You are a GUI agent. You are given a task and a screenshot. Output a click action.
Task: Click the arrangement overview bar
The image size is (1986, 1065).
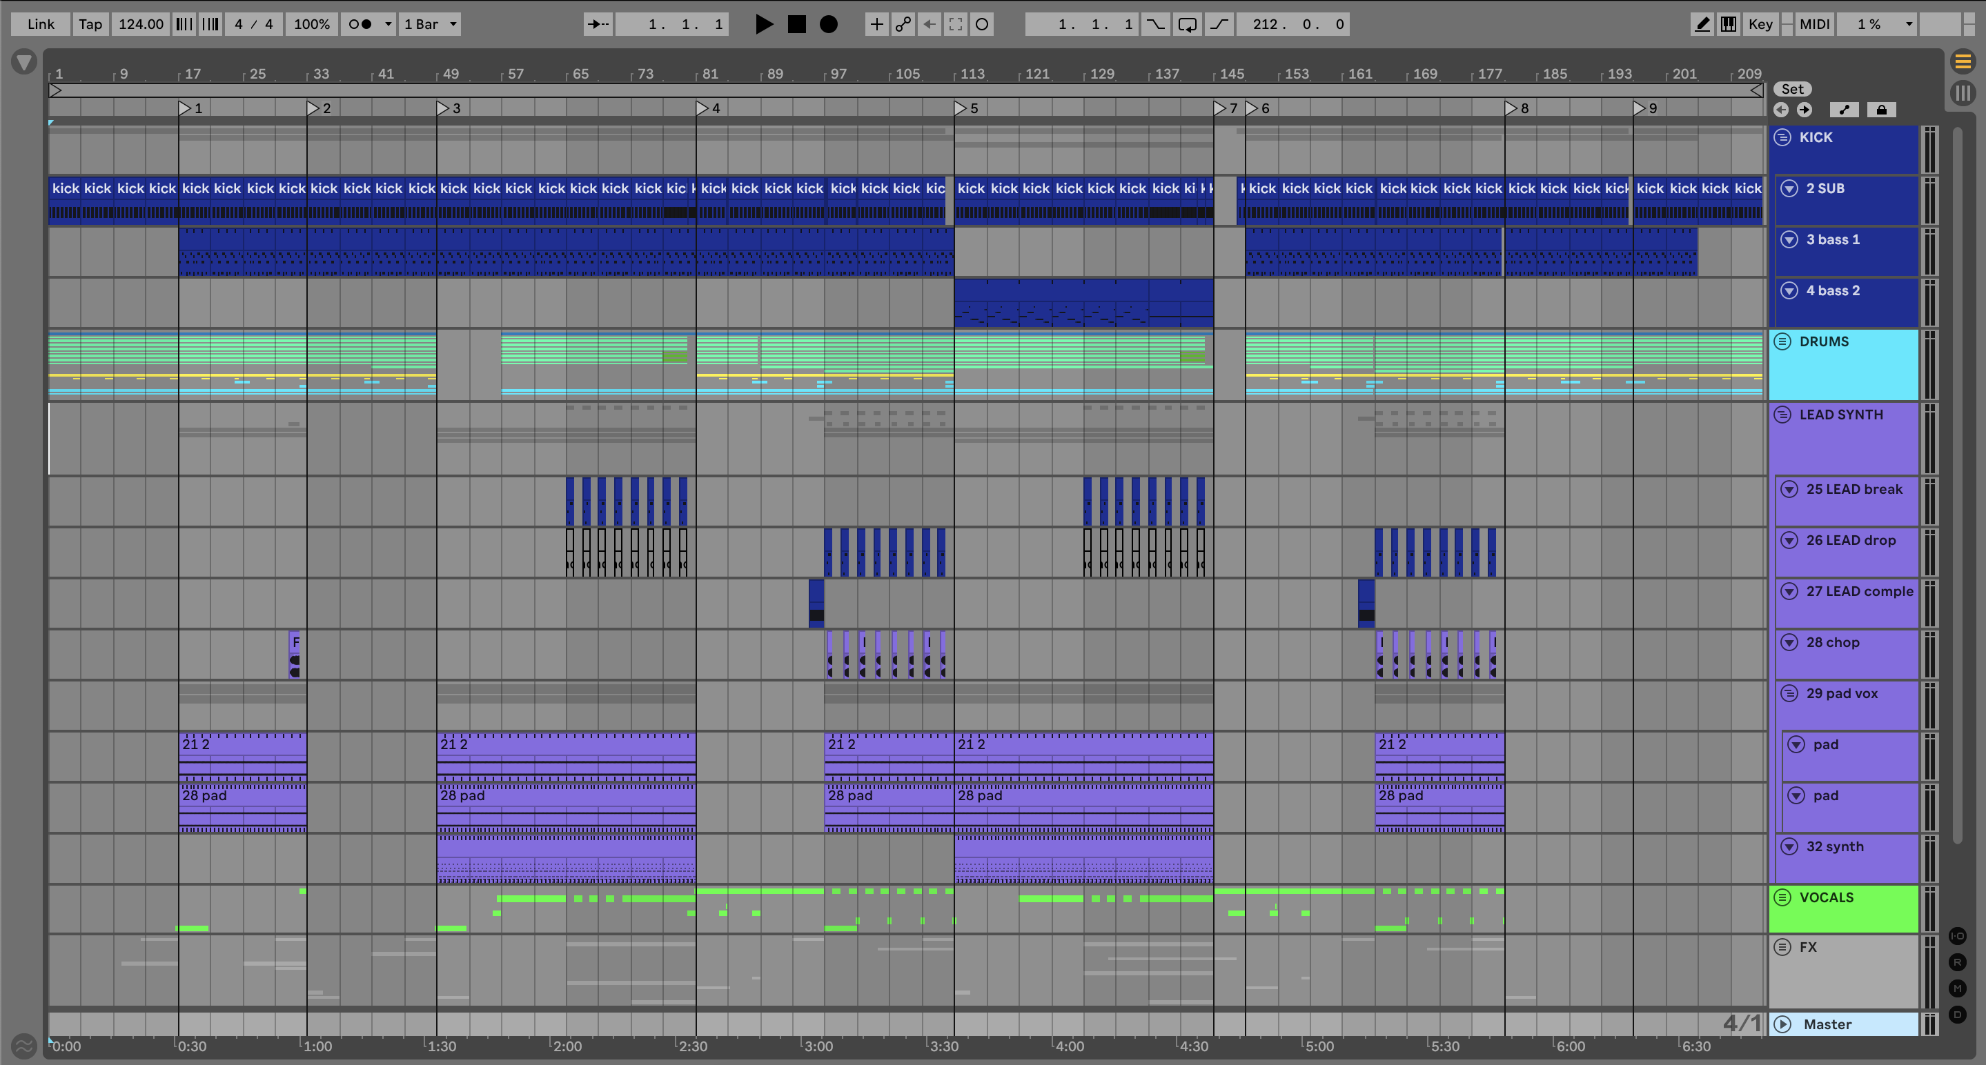click(x=906, y=90)
